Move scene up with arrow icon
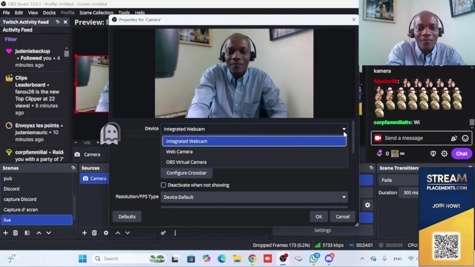The height and width of the screenshot is (267, 475). pos(39,233)
